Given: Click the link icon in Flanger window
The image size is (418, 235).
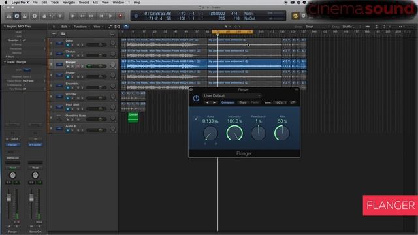Looking at the screenshot, I should pos(293,102).
